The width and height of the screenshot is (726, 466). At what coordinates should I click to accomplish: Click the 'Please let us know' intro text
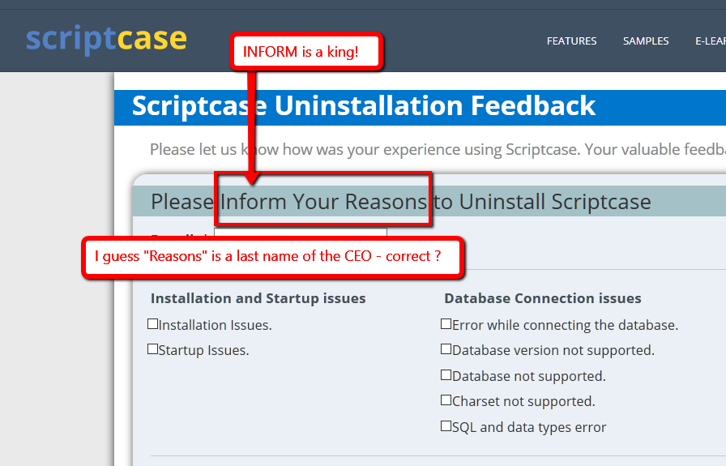pos(438,150)
